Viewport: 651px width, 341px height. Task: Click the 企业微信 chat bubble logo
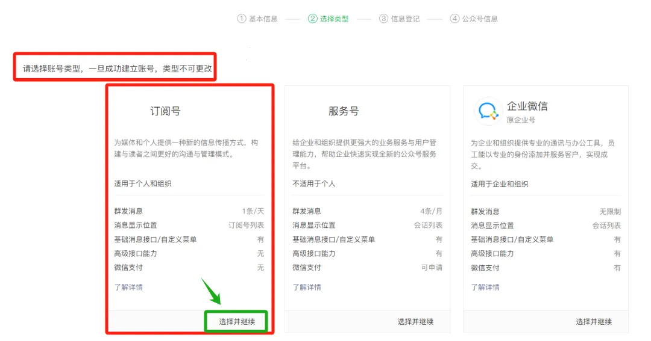pyautogui.click(x=488, y=111)
